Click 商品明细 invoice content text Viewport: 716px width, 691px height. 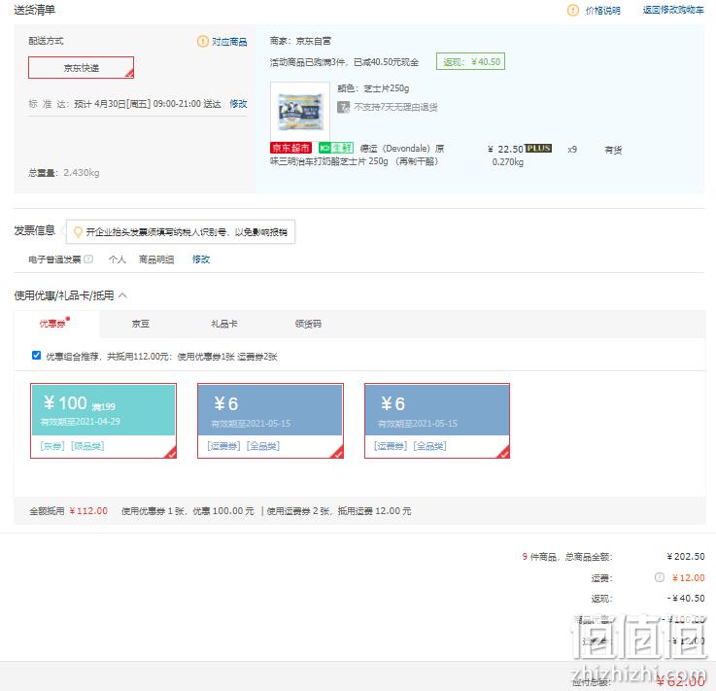pyautogui.click(x=156, y=259)
